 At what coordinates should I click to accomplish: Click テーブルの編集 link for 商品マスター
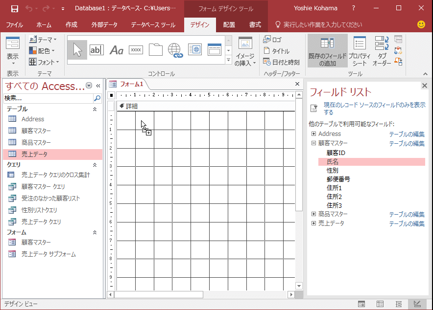click(407, 215)
